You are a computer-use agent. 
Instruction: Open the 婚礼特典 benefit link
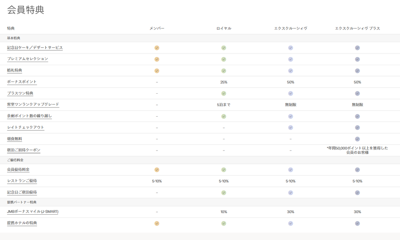coord(14,70)
